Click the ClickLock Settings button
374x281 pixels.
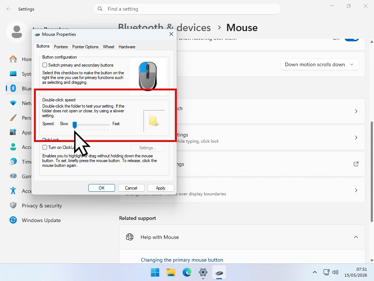point(148,148)
